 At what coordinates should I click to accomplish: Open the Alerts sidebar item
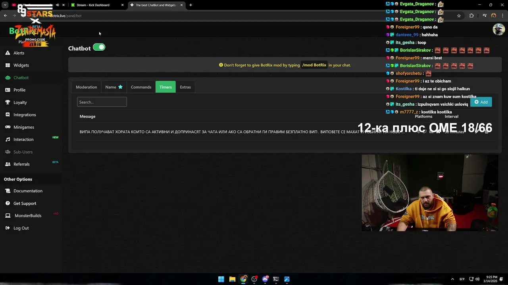[19, 53]
